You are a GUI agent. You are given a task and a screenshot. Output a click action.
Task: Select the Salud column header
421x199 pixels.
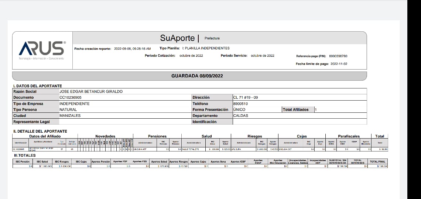[x=206, y=136]
